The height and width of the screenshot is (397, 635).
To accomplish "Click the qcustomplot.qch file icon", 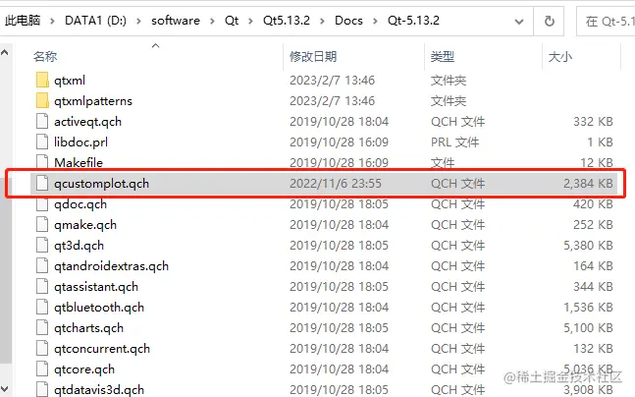I will 42,184.
